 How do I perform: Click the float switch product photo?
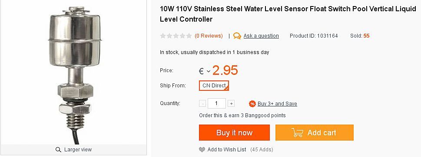[74, 72]
